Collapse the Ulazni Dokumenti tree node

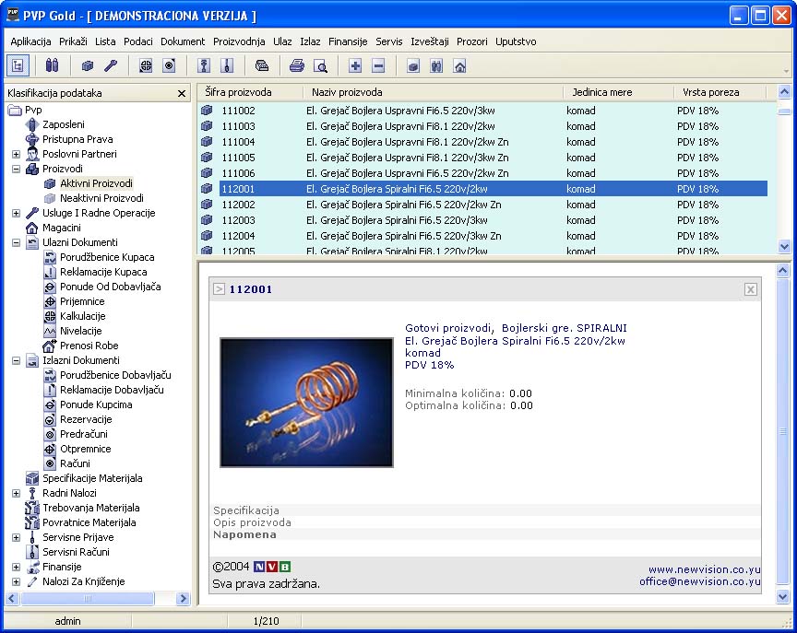tap(16, 242)
